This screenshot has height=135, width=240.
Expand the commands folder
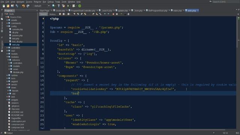(7, 23)
